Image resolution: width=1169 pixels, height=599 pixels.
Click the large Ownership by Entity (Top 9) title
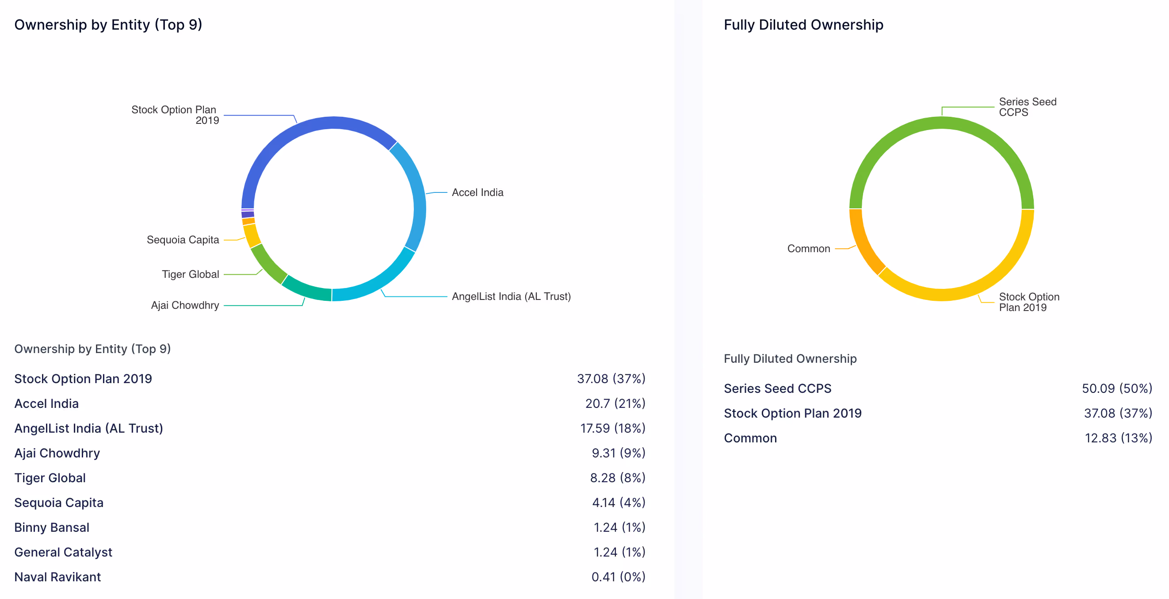click(x=108, y=24)
